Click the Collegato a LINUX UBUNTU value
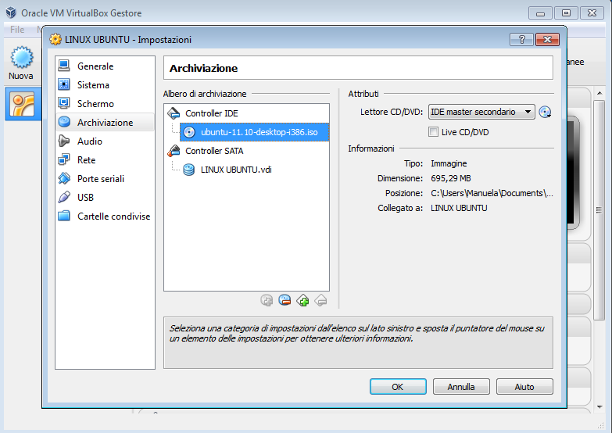The height and width of the screenshot is (433, 612). [459, 208]
